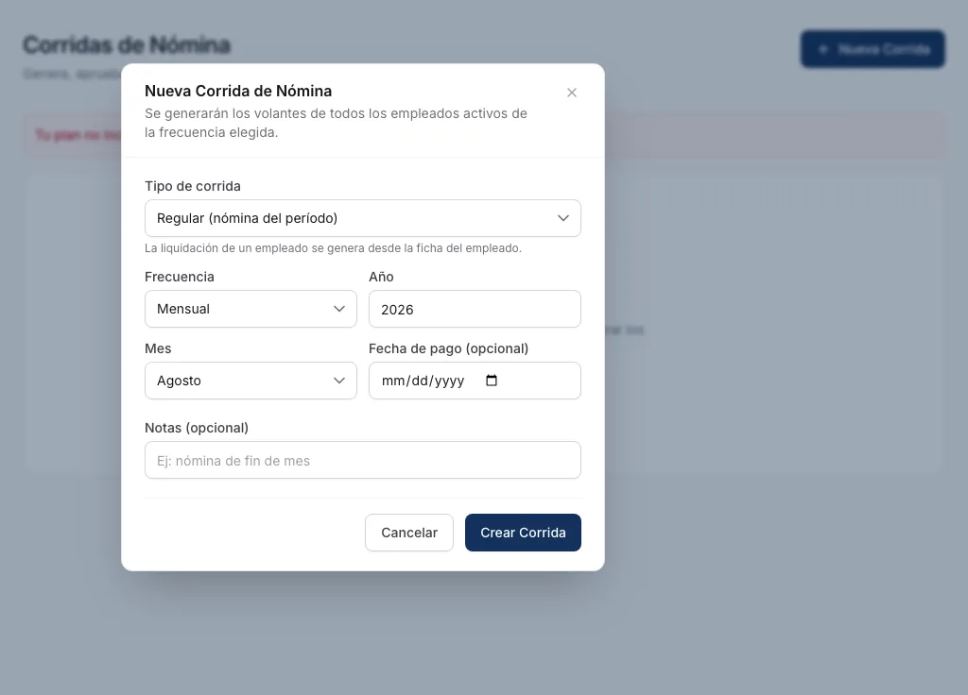Select the dd segment of the payment date

[x=420, y=381]
